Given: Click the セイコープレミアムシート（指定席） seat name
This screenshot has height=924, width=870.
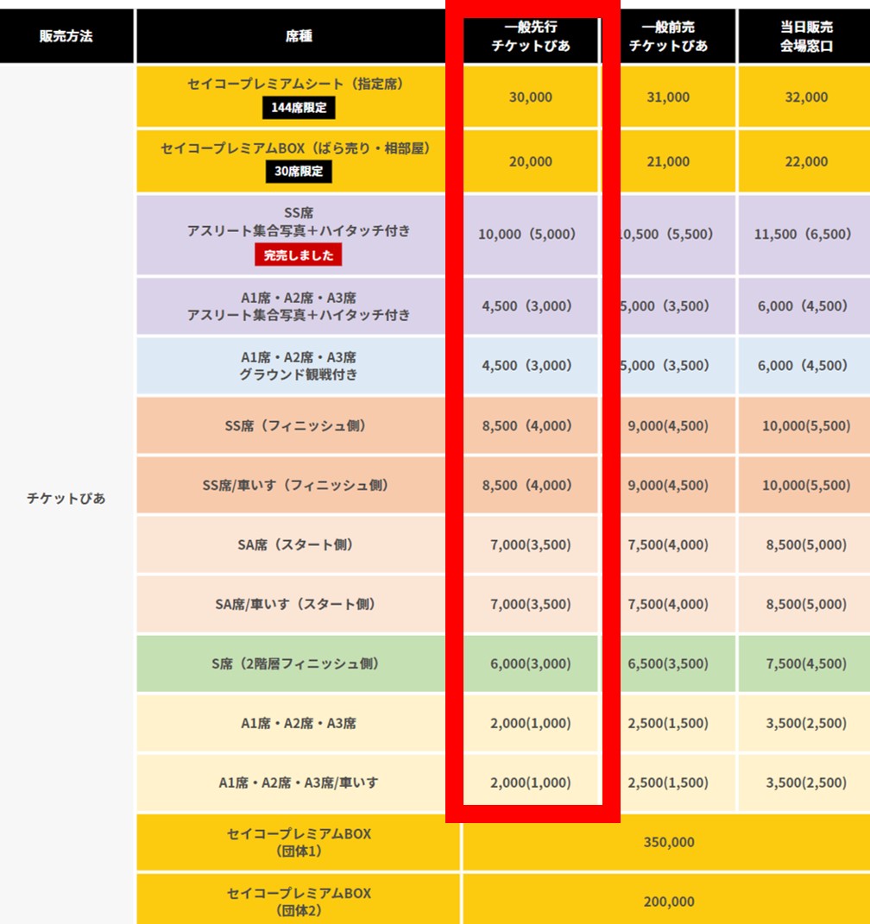Looking at the screenshot, I should click(x=295, y=84).
